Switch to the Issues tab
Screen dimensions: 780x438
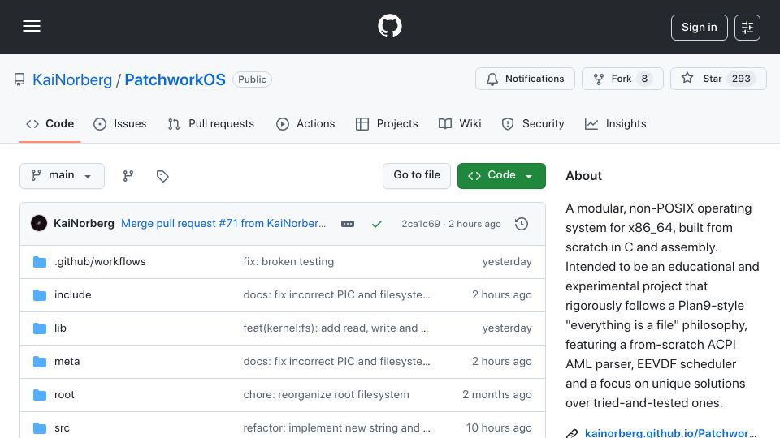[120, 123]
